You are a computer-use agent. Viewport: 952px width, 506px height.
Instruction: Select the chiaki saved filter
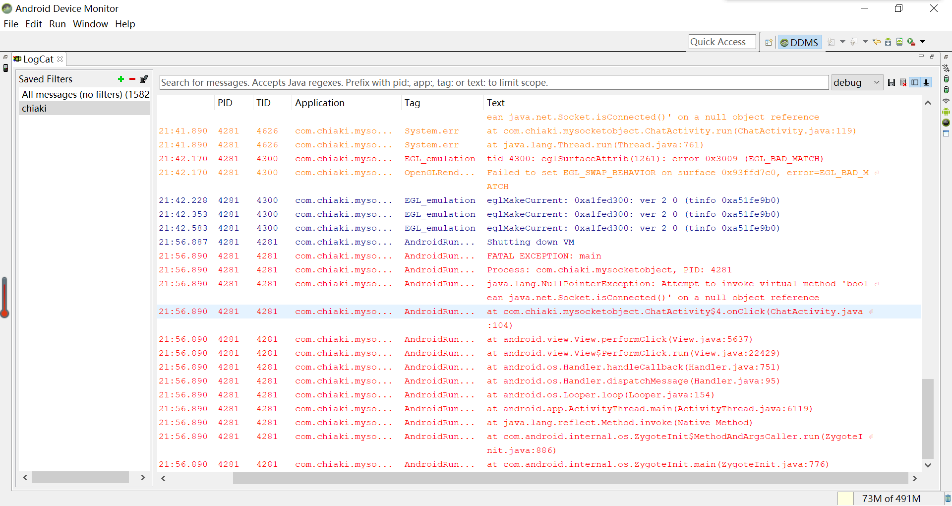tap(34, 108)
